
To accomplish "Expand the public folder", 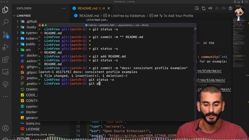I will pyautogui.click(x=31, y=44).
